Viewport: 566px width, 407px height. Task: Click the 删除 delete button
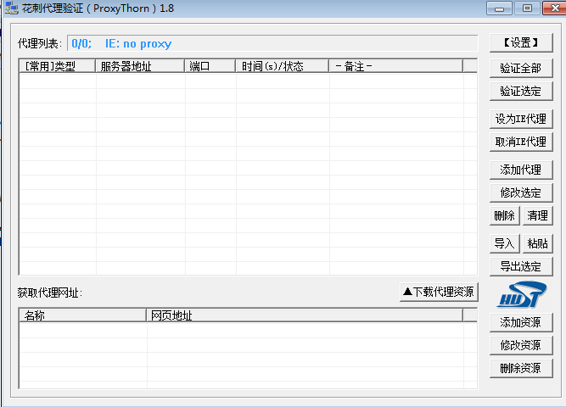coord(505,215)
